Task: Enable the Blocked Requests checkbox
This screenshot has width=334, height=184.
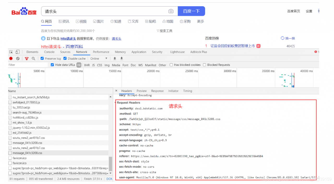Action: [x=205, y=65]
